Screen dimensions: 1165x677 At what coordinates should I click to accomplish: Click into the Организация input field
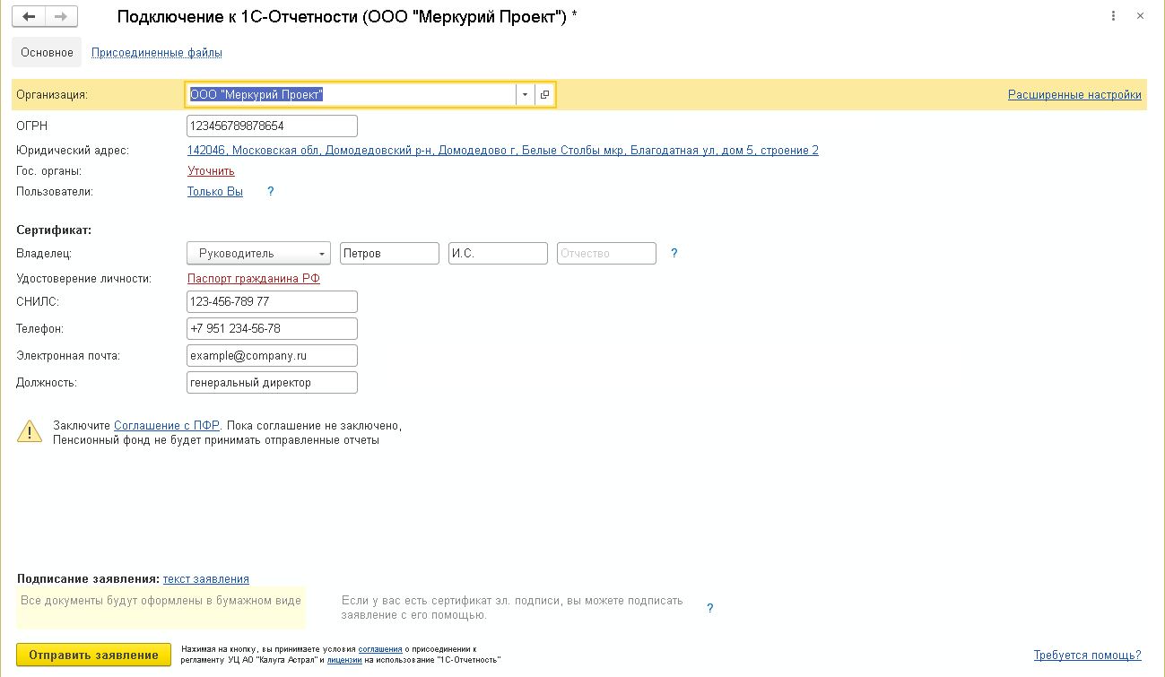pos(352,94)
